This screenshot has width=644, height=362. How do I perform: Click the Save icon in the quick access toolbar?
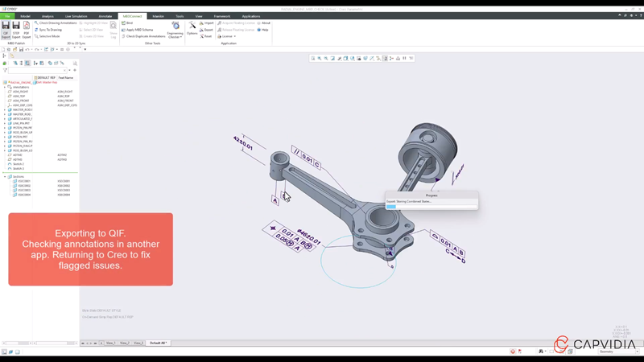pyautogui.click(x=21, y=49)
